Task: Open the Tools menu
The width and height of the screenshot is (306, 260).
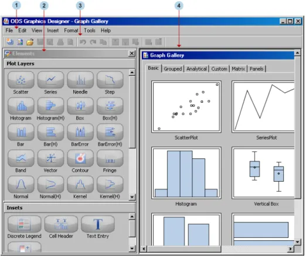Action: 90,30
